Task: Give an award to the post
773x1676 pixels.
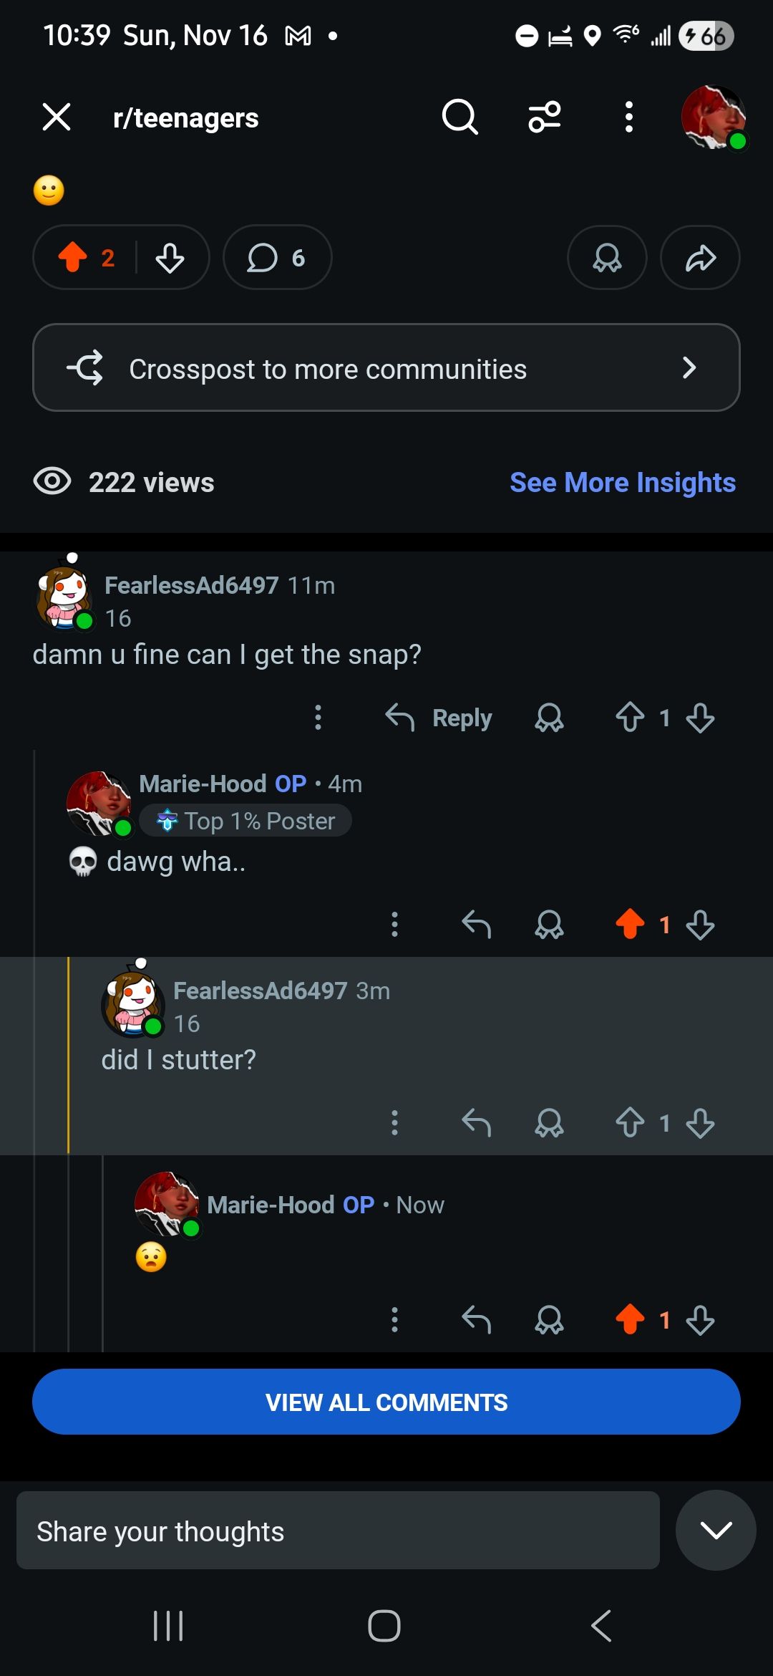Action: [607, 258]
